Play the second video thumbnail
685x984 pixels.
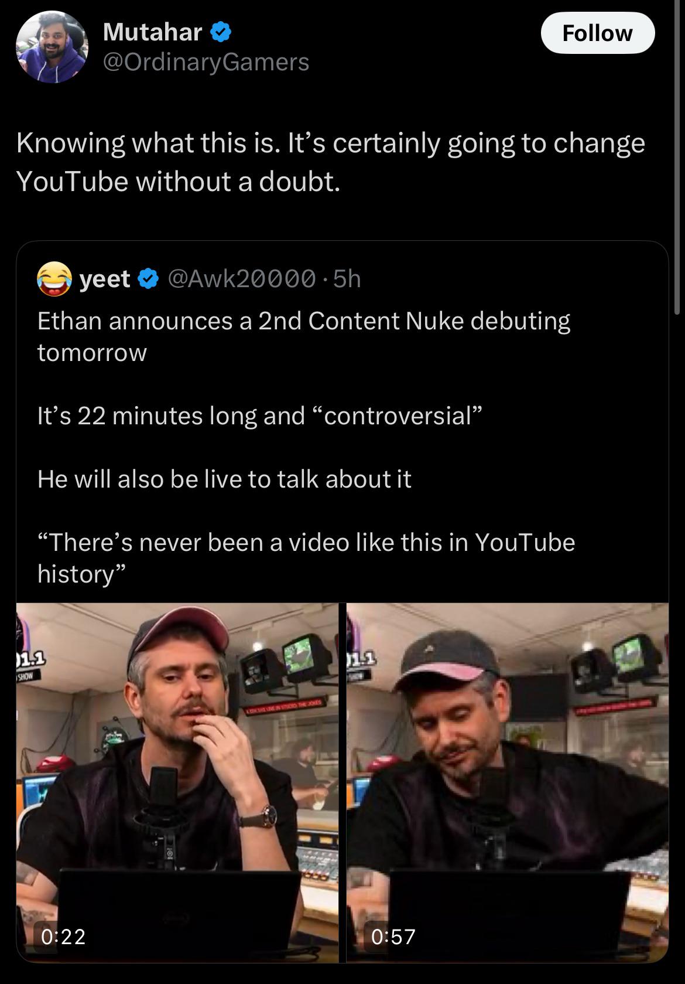(x=507, y=782)
